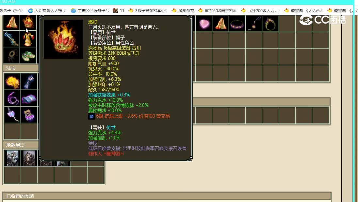Click the 等级需求 3转160级或飞升 line
The width and height of the screenshot is (358, 202).
point(114,53)
